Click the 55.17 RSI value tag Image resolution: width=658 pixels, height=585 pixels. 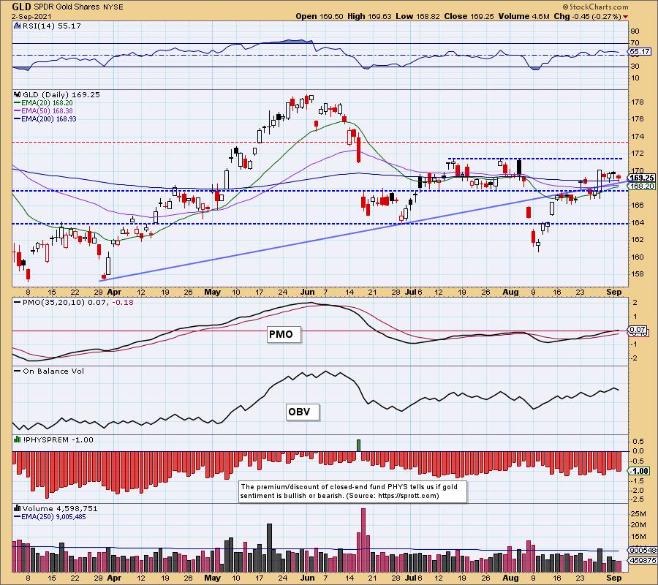640,52
